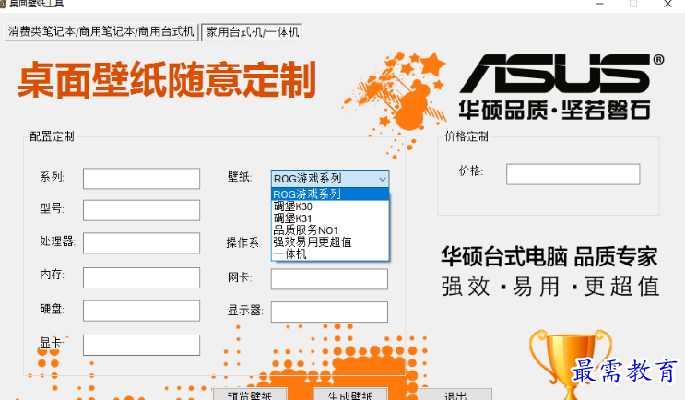Click the 系列 input field
This screenshot has width=685, height=400.
(142, 179)
